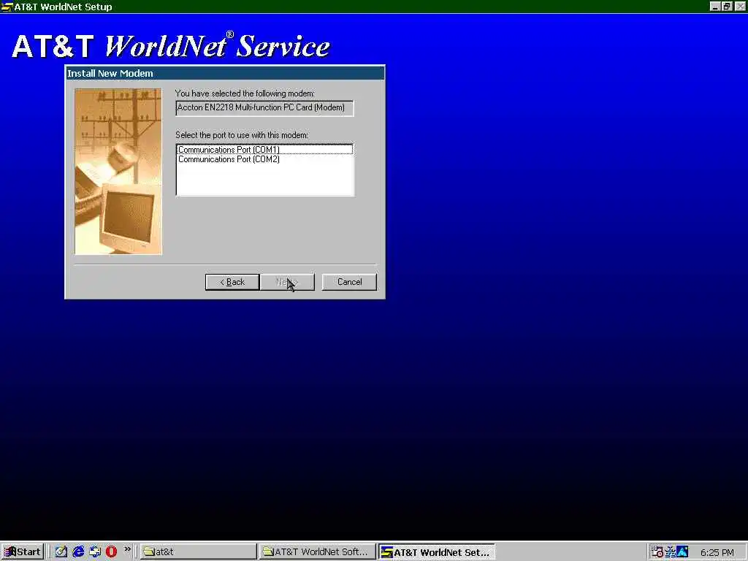Screen dimensions: 748x561
Task: Select Communications Port (COM2) in the list
Action: click(264, 159)
